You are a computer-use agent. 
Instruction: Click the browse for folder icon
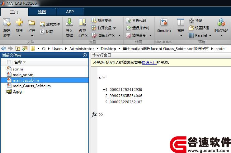[x=25, y=48]
